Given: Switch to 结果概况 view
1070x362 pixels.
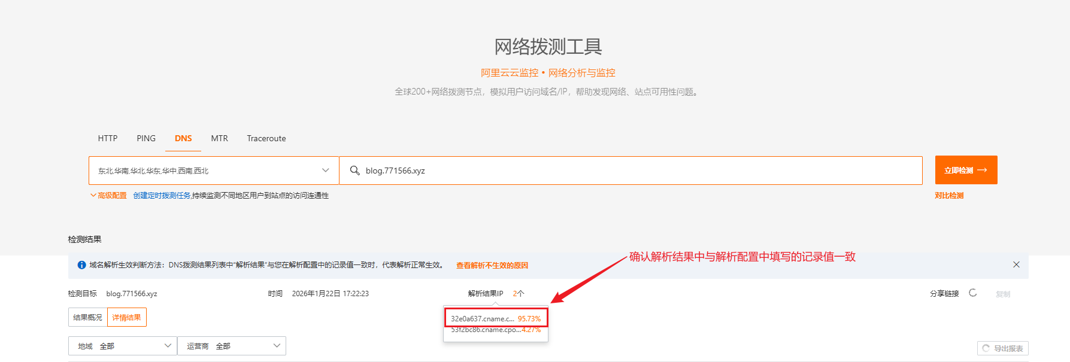Looking at the screenshot, I should pos(87,317).
